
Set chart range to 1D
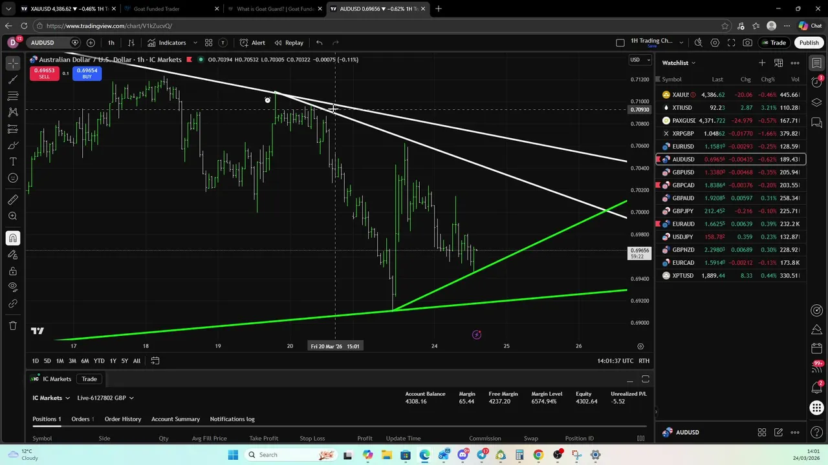[36, 361]
